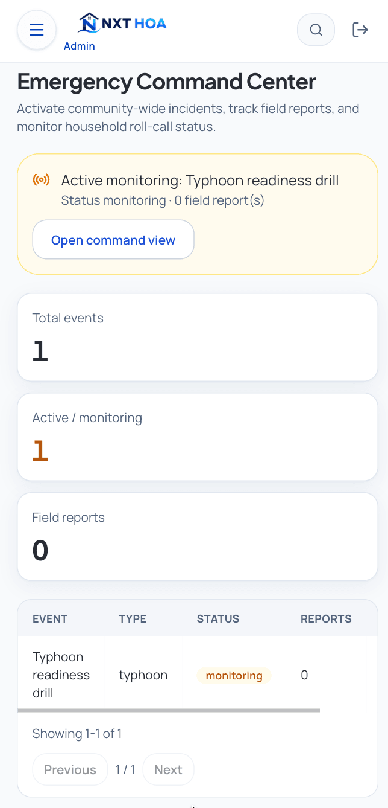Click the NXT HOA house logo
Image resolution: width=388 pixels, height=808 pixels.
89,24
